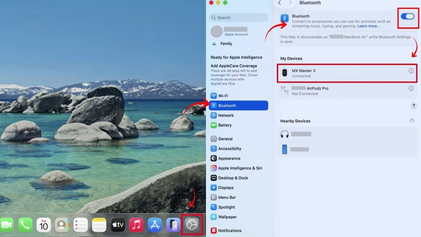This screenshot has height=237, width=421.
Task: Select the nearby phone device
Action: point(347,150)
